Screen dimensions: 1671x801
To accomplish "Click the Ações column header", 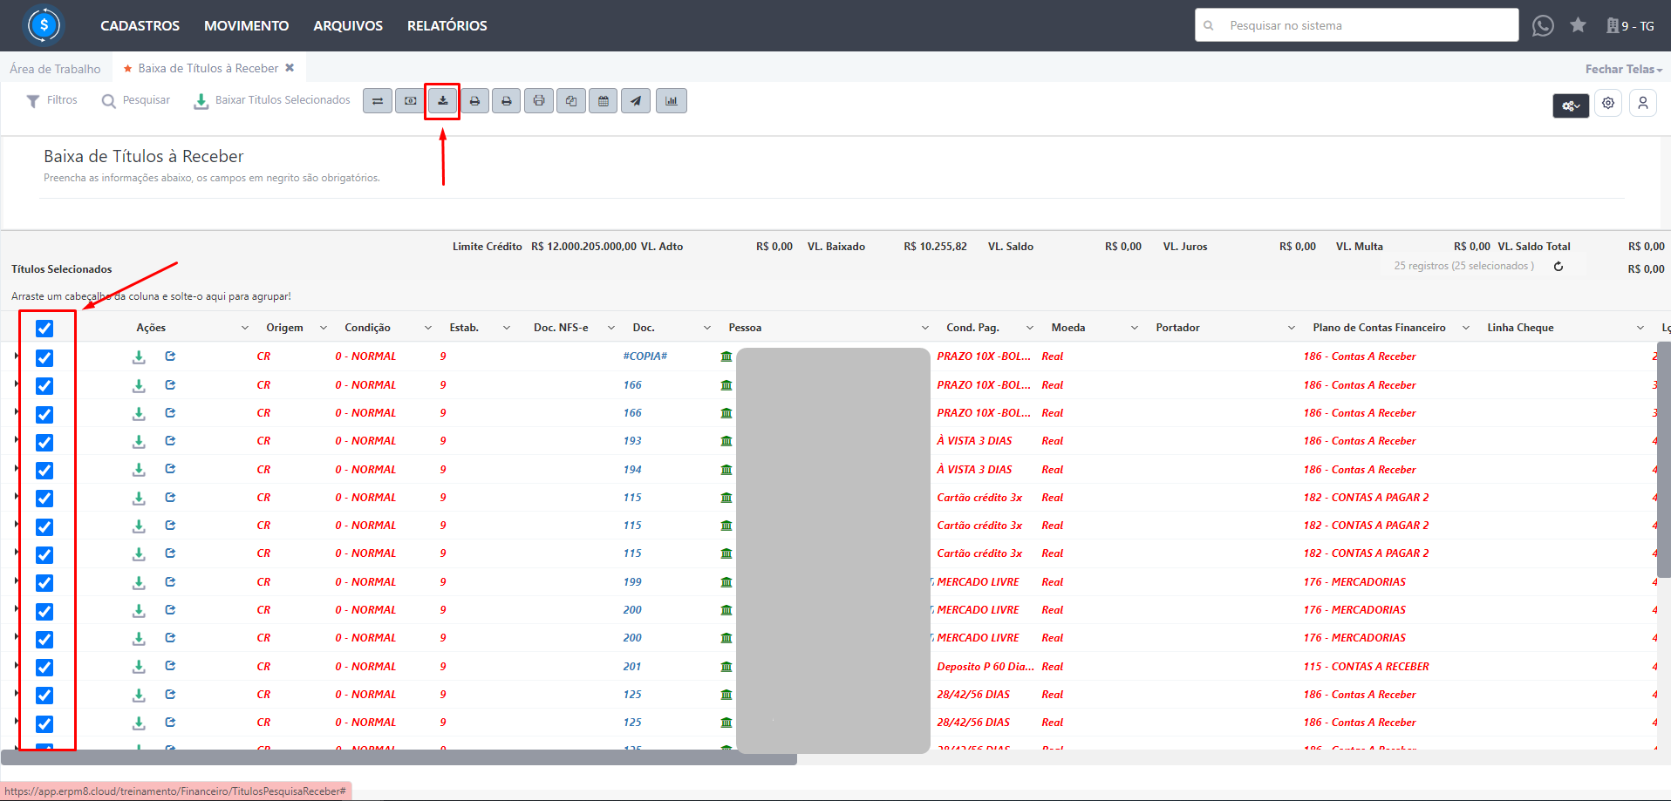I will 151,328.
